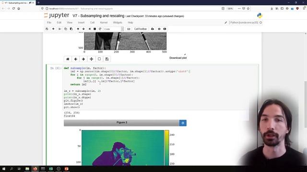This screenshot has height=172, width=307.
Task: Paste cells below
Action: (x=71, y=29)
